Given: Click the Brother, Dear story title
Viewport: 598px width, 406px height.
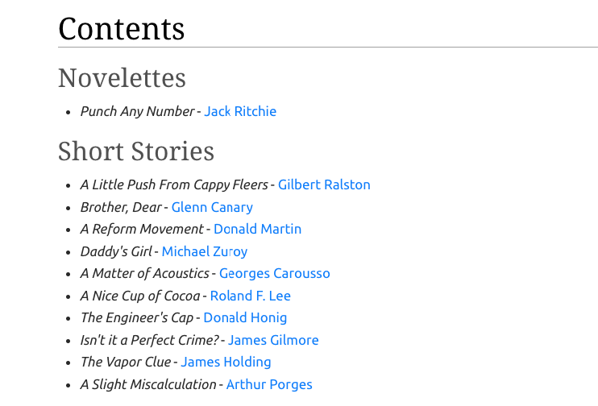Looking at the screenshot, I should click(x=121, y=207).
